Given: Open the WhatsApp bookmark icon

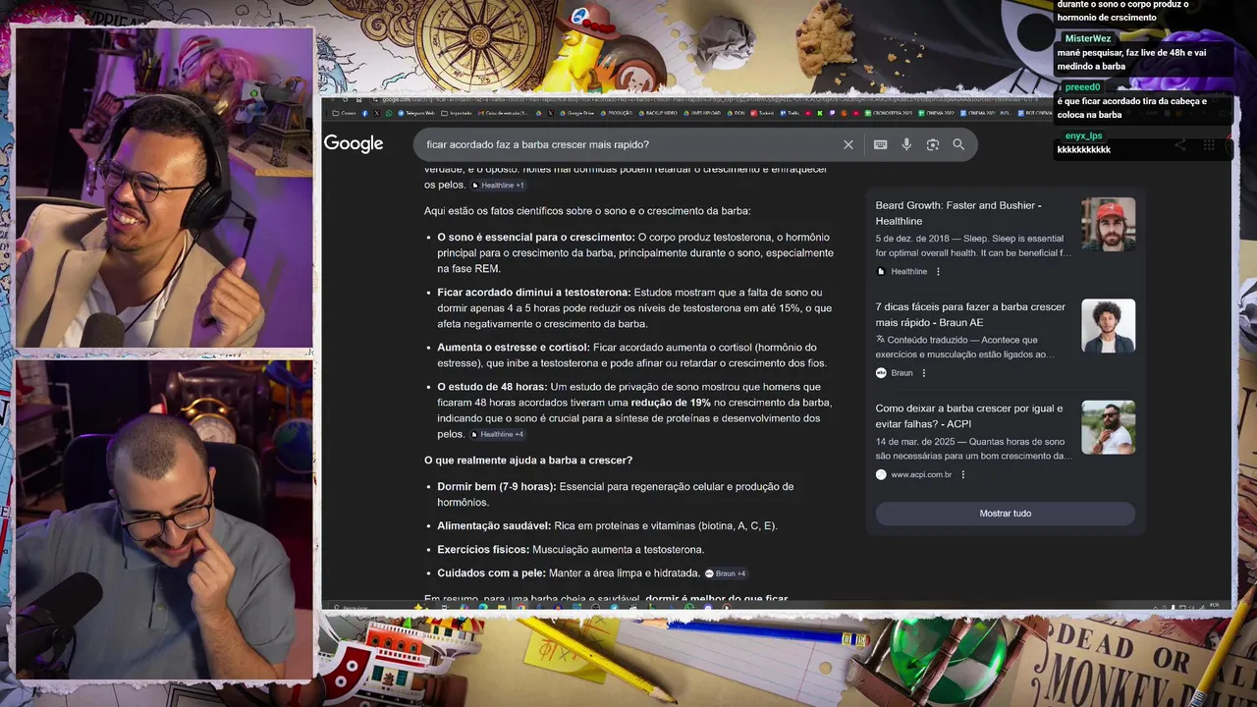Looking at the screenshot, I should [389, 113].
